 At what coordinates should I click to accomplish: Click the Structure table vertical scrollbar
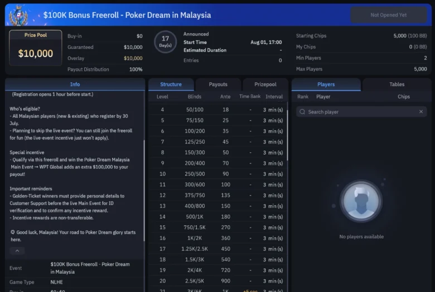[287, 135]
